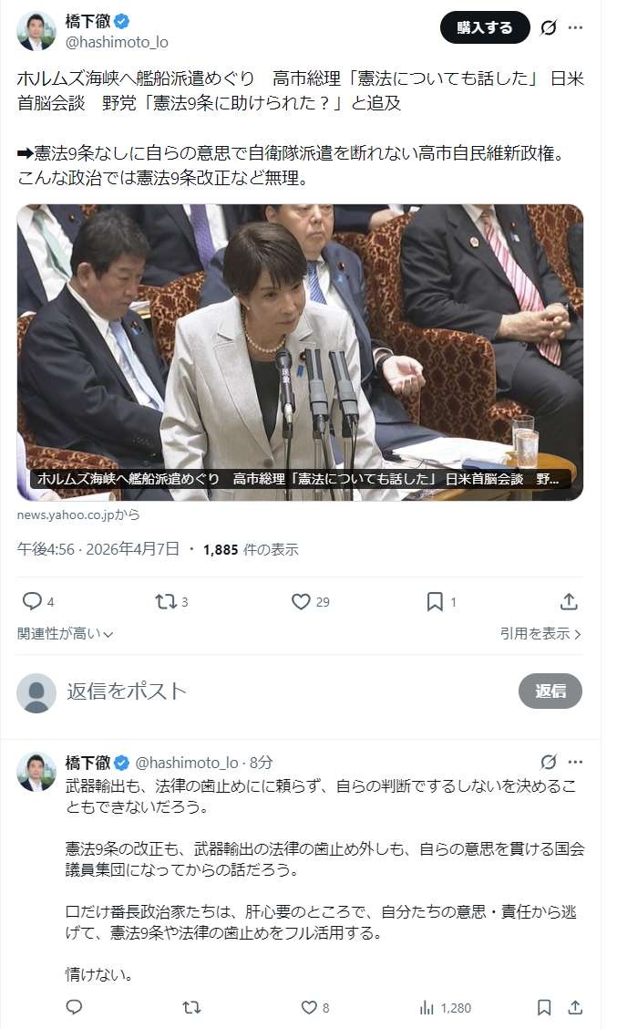Image resolution: width=617 pixels, height=1029 pixels.
Task: Open the news.yahoo.co.jp article thumbnail
Action: coord(300,352)
